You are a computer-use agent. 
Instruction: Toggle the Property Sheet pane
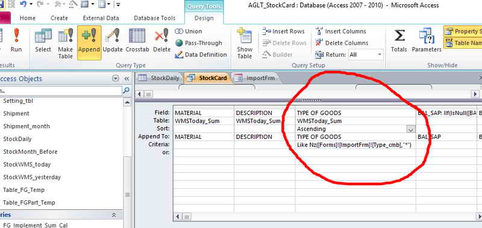coord(463,31)
